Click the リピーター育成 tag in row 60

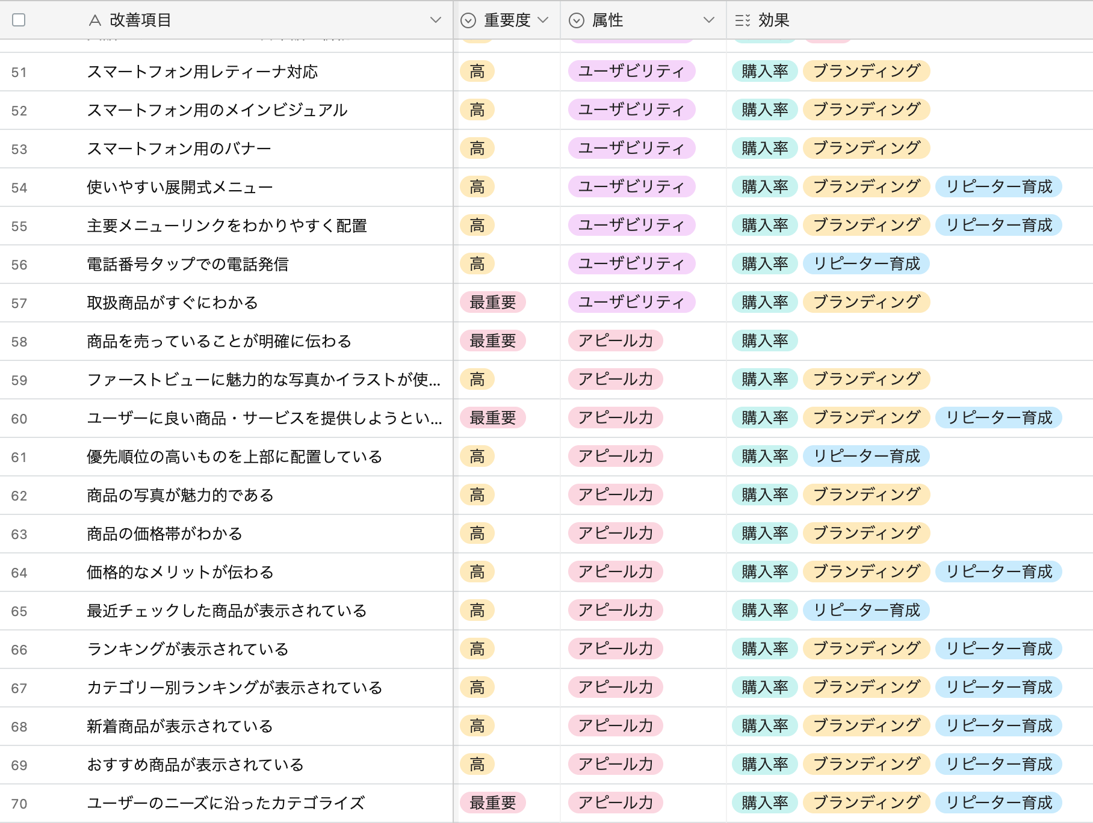pos(999,418)
